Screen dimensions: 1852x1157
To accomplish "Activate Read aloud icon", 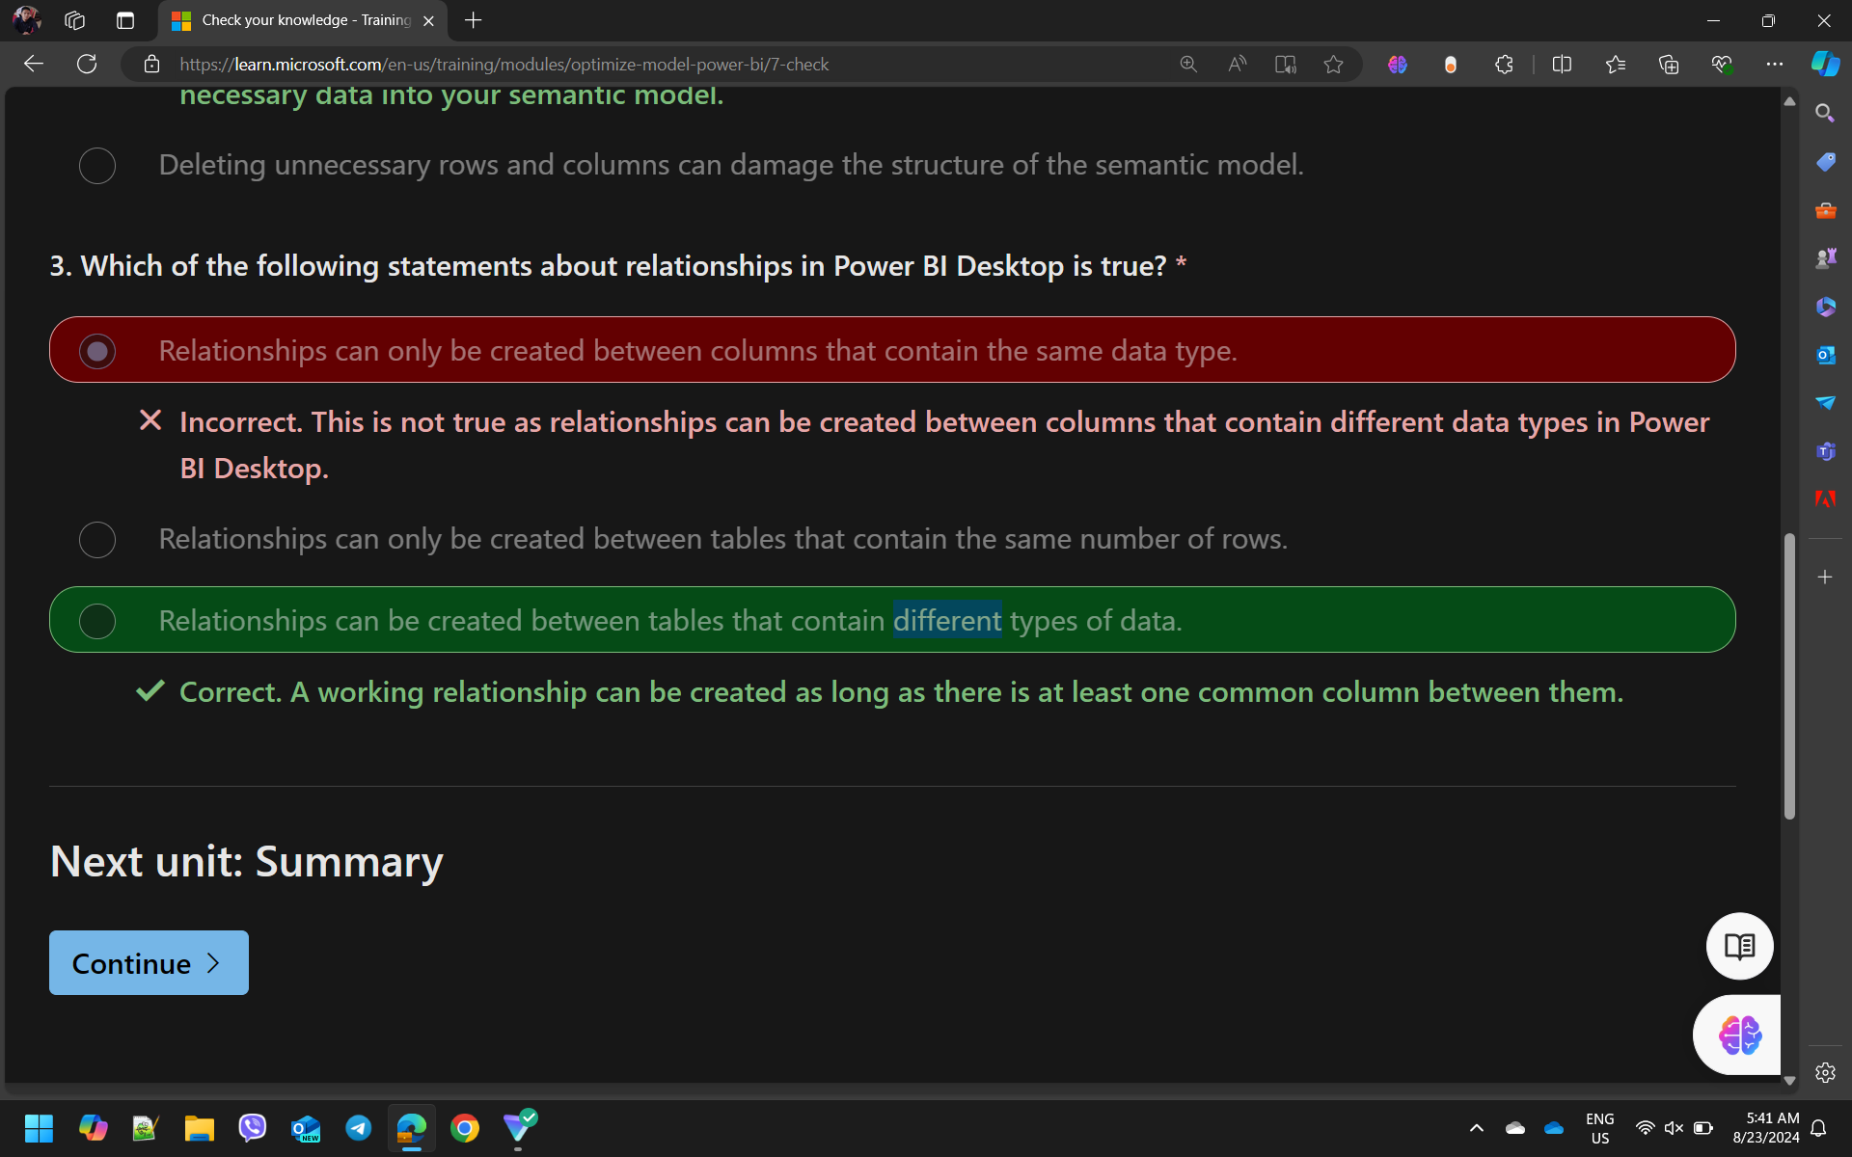I will click(x=1237, y=65).
